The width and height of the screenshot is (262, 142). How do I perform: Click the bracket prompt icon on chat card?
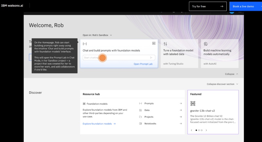pyautogui.click(x=85, y=44)
